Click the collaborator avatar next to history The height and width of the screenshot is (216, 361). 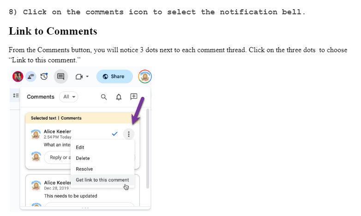coord(30,77)
